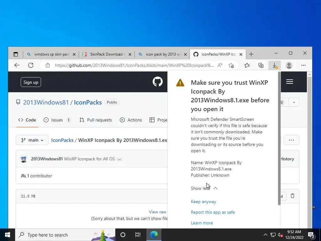Expand commit message ellipsis button

point(119,159)
